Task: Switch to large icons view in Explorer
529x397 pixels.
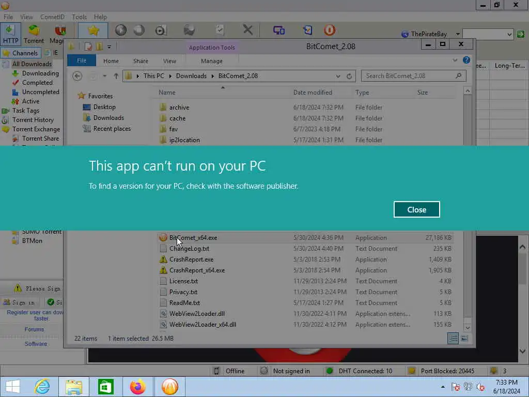Action: [x=464, y=338]
